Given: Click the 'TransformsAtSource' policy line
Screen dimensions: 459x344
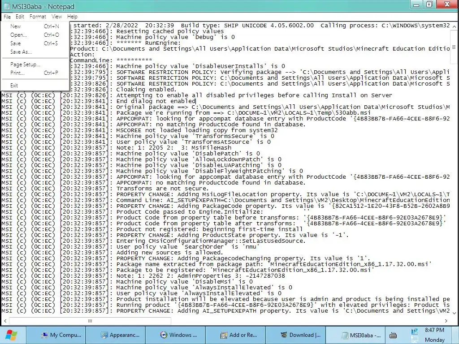Looking at the screenshot, I should coord(194,142).
